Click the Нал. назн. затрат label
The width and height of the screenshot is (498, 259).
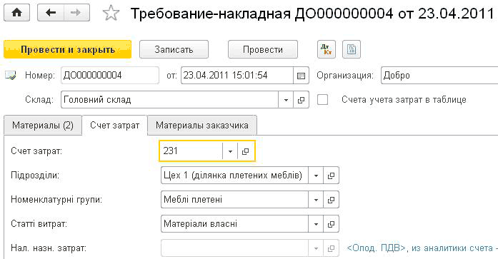(x=49, y=248)
